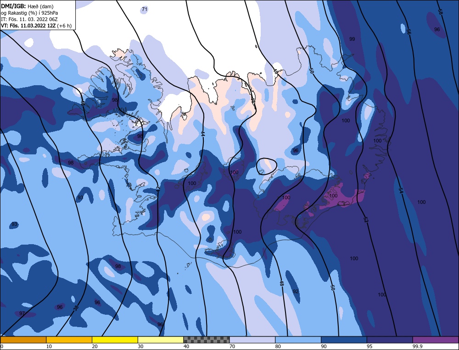Click the legend tick label '70'

pos(232,347)
